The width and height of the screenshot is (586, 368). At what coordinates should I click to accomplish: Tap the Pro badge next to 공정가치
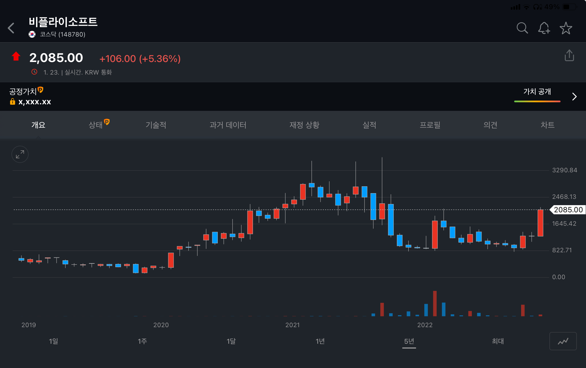[41, 90]
